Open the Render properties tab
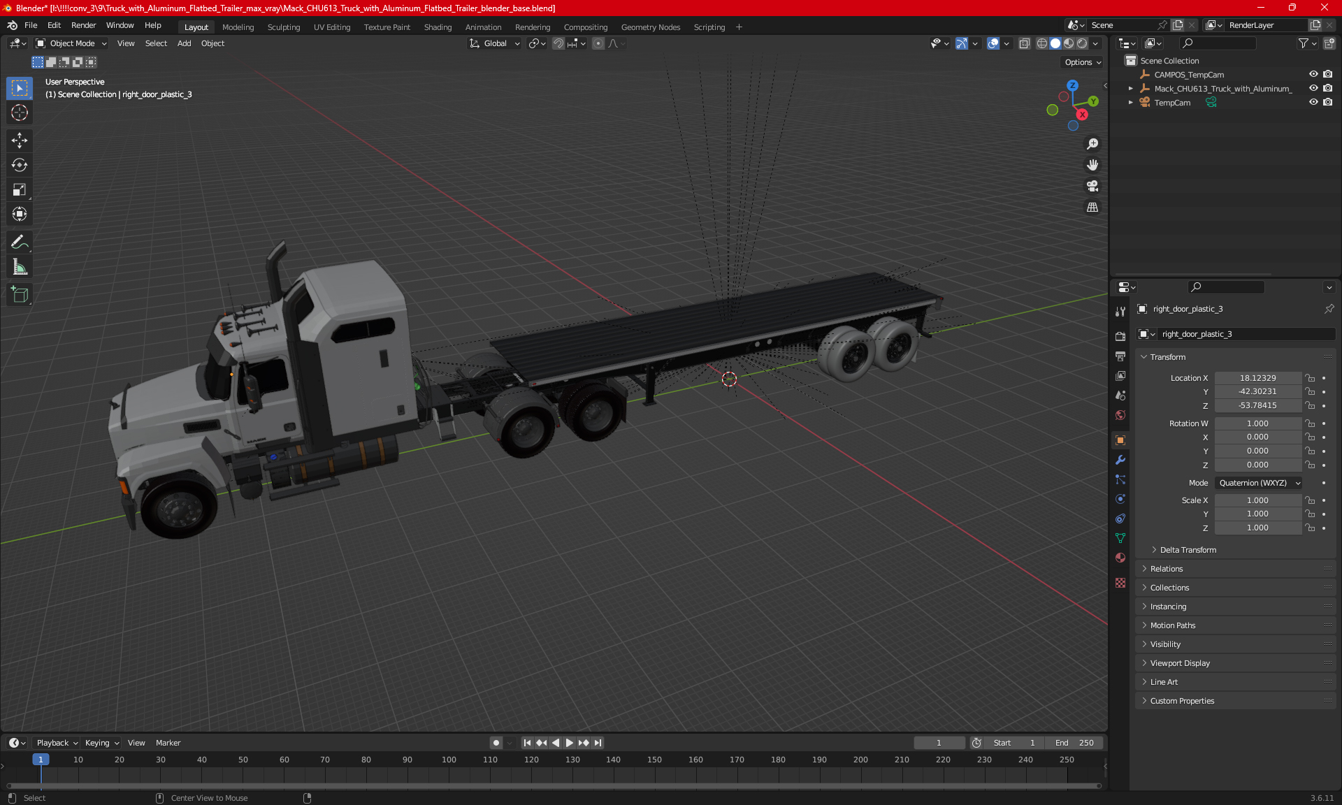This screenshot has width=1342, height=805. [x=1120, y=337]
